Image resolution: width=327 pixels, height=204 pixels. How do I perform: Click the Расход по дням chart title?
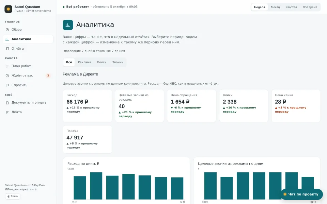point(83,164)
